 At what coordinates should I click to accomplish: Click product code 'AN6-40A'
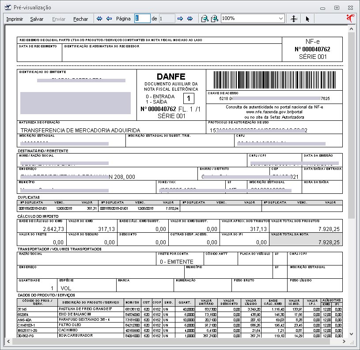click(25, 320)
